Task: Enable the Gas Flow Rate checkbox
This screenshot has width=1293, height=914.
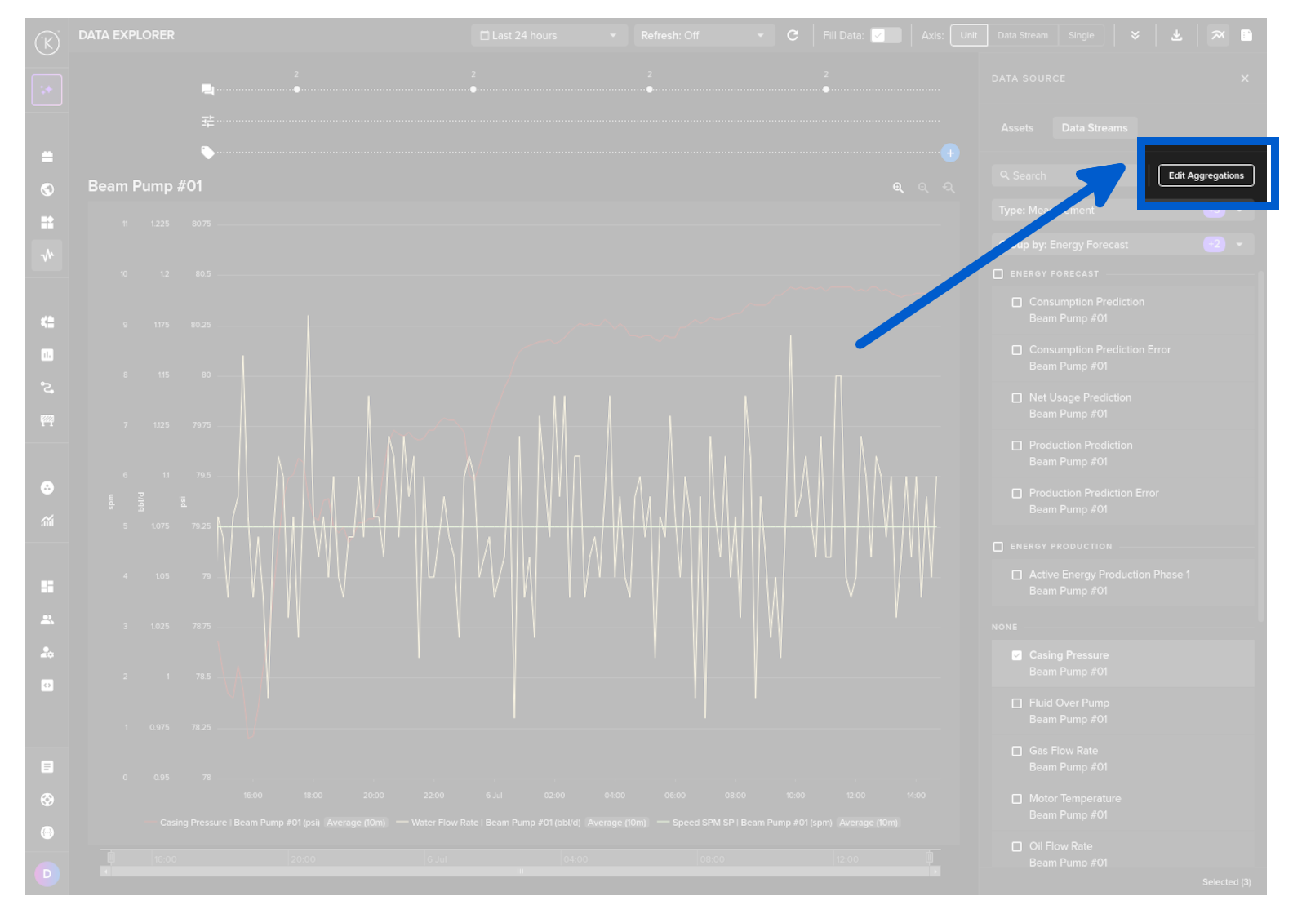Action: pyautogui.click(x=1016, y=751)
